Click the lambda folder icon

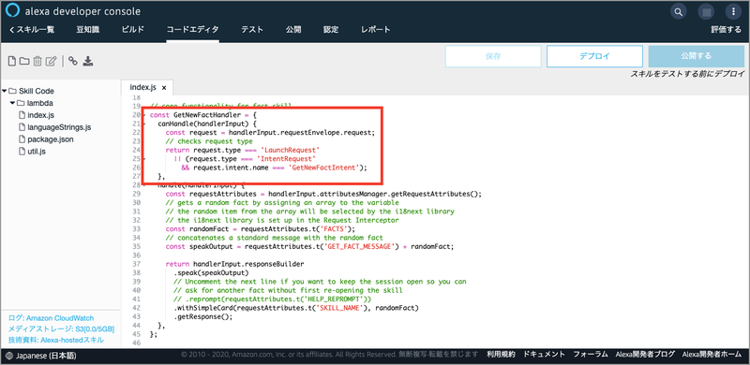click(x=21, y=103)
